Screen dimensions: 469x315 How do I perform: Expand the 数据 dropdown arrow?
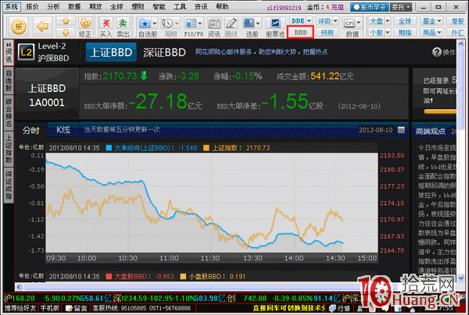(x=359, y=23)
